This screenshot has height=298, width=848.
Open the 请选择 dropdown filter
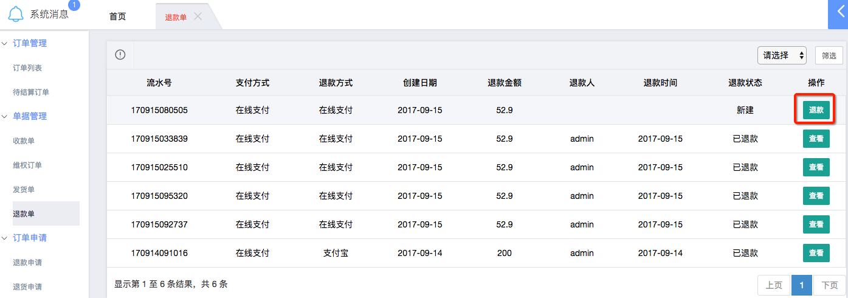pos(782,55)
